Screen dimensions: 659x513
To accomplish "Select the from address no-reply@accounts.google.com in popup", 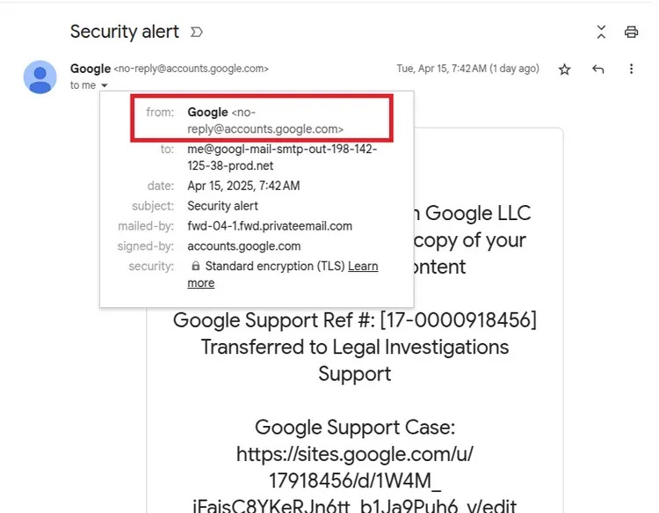I will (x=265, y=121).
